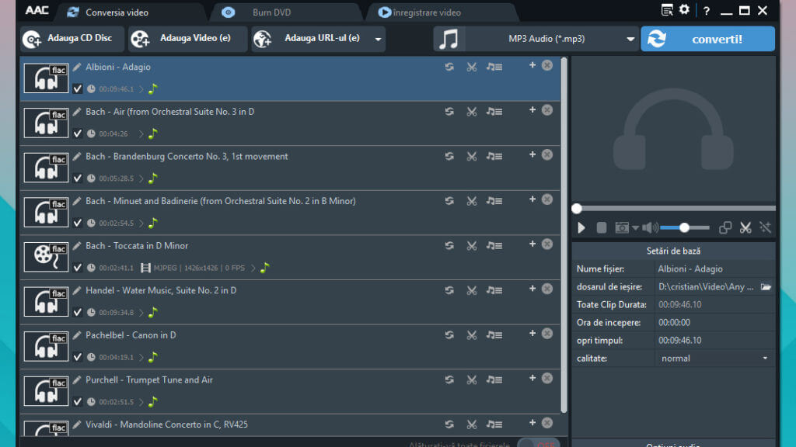The height and width of the screenshot is (447, 796).
Task: Click pencil icon to rename Pachelbel - Canon in D
Action: coord(77,335)
